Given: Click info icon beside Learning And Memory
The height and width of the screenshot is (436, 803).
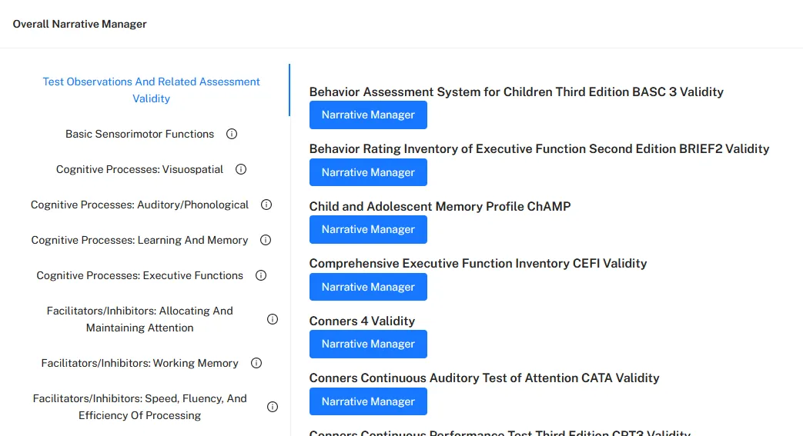Looking at the screenshot, I should (266, 240).
